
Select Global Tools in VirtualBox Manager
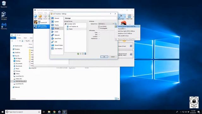[x=129, y=17]
